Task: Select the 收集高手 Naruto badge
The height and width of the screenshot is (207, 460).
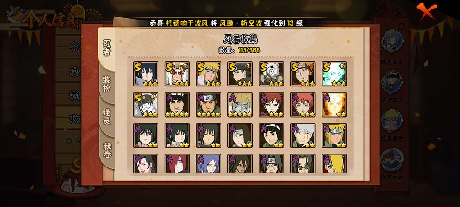Action: point(392,121)
